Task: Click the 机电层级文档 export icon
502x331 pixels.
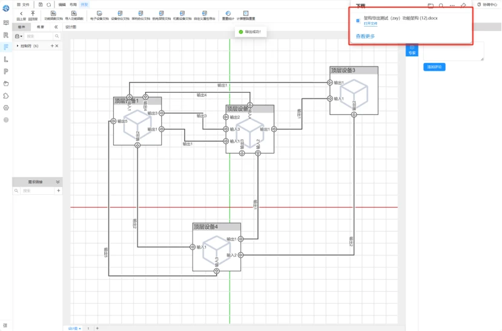Action: (161, 13)
